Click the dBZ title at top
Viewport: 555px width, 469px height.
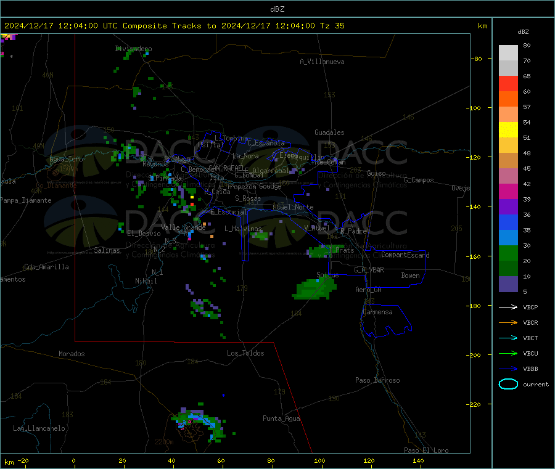277,9
